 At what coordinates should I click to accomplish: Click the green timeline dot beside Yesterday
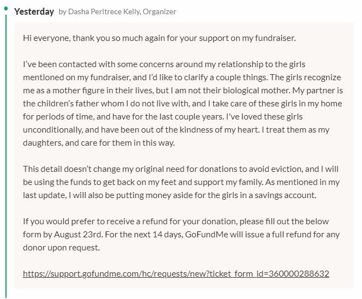(x=5, y=9)
